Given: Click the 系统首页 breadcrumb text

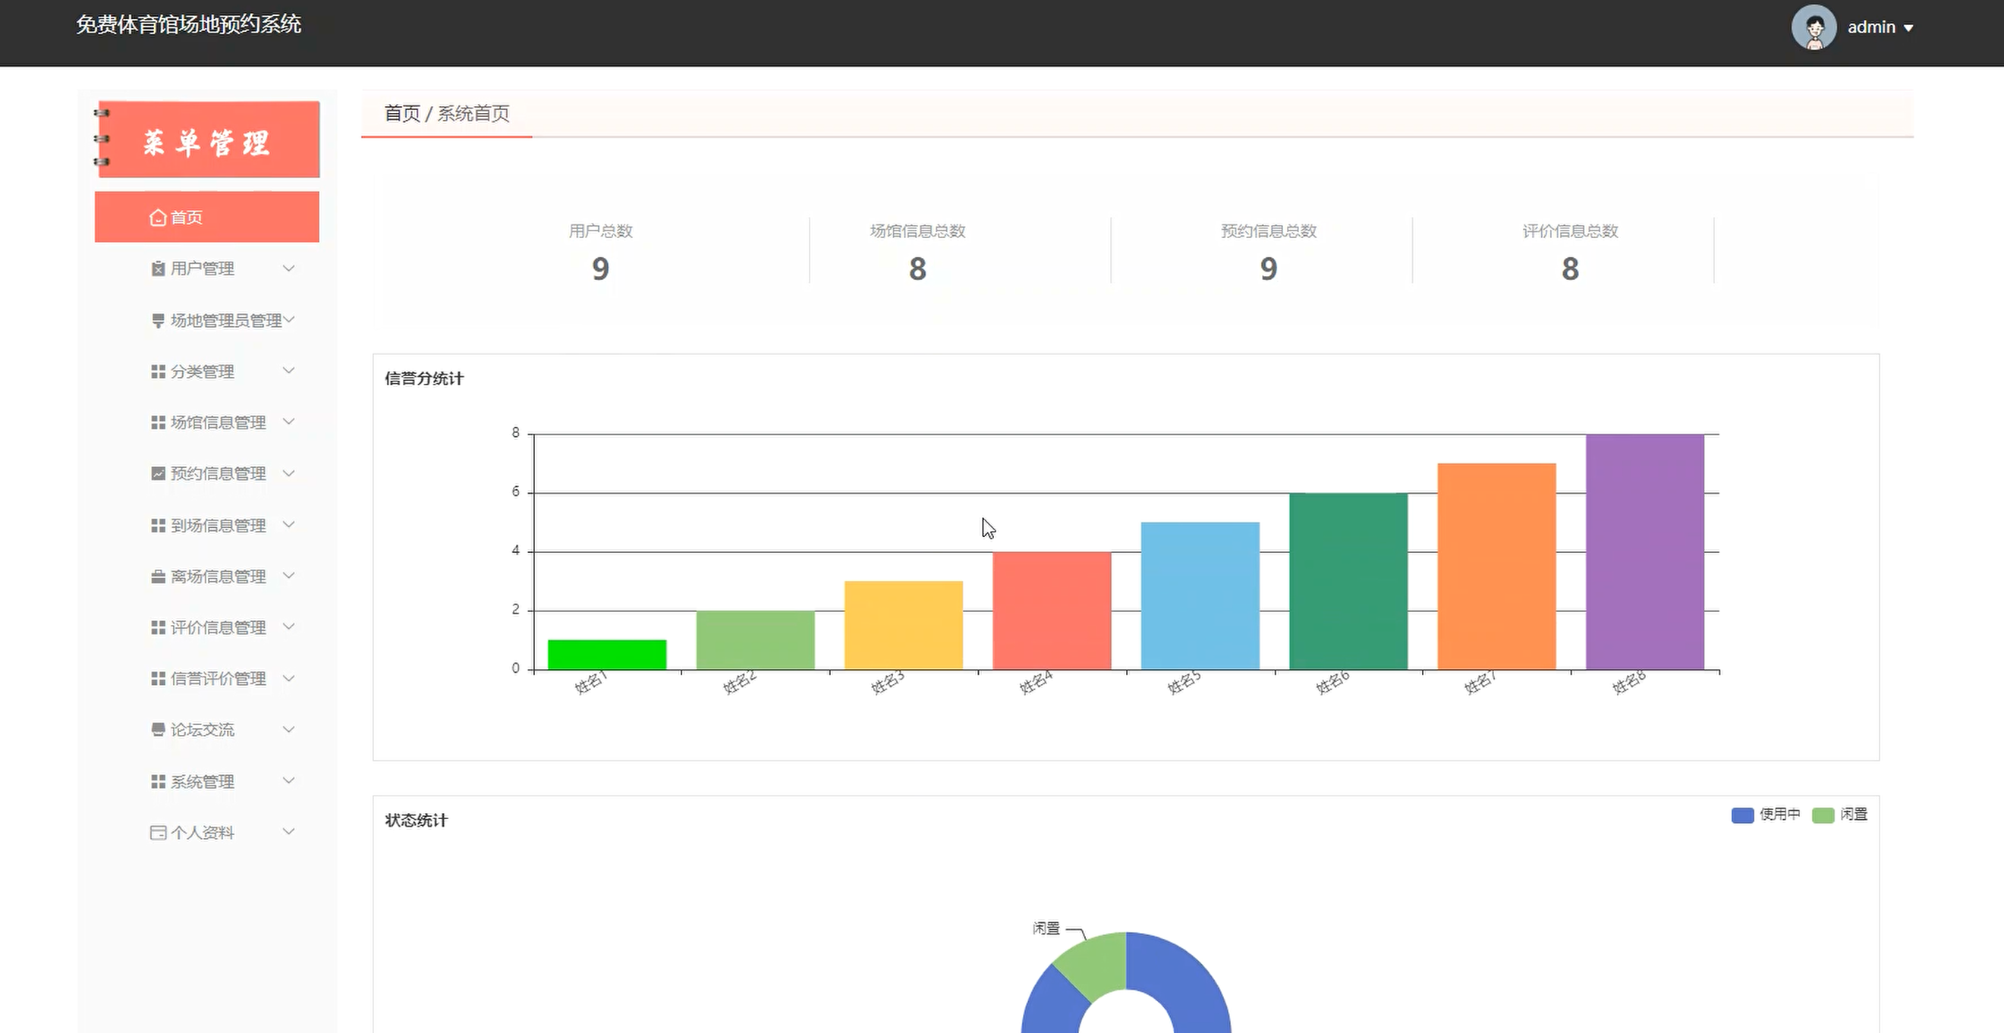Looking at the screenshot, I should pyautogui.click(x=473, y=114).
